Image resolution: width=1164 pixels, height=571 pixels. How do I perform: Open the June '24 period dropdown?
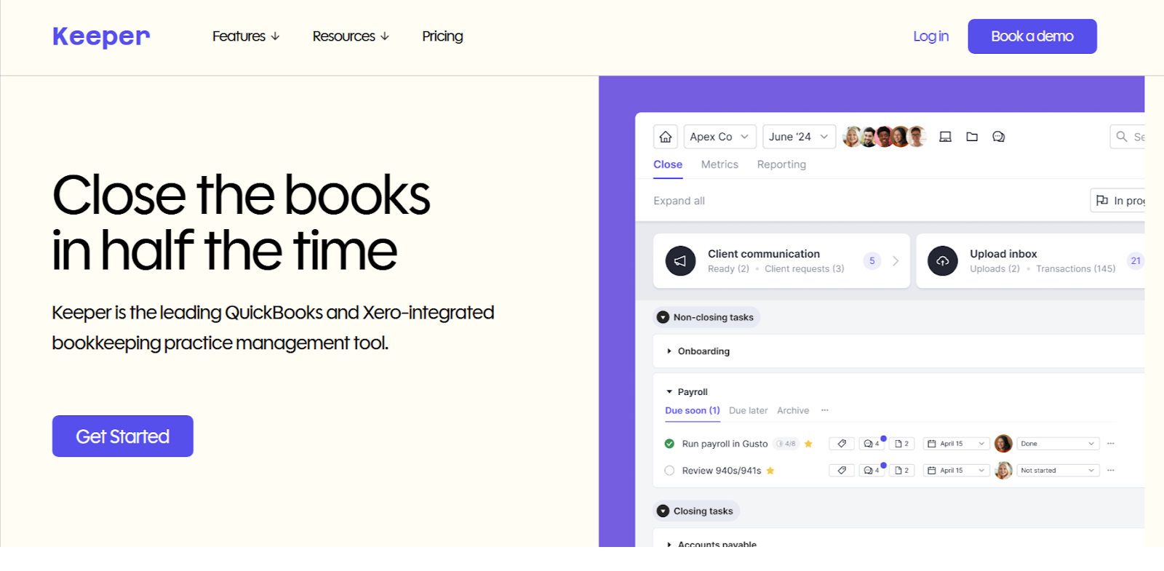click(798, 137)
